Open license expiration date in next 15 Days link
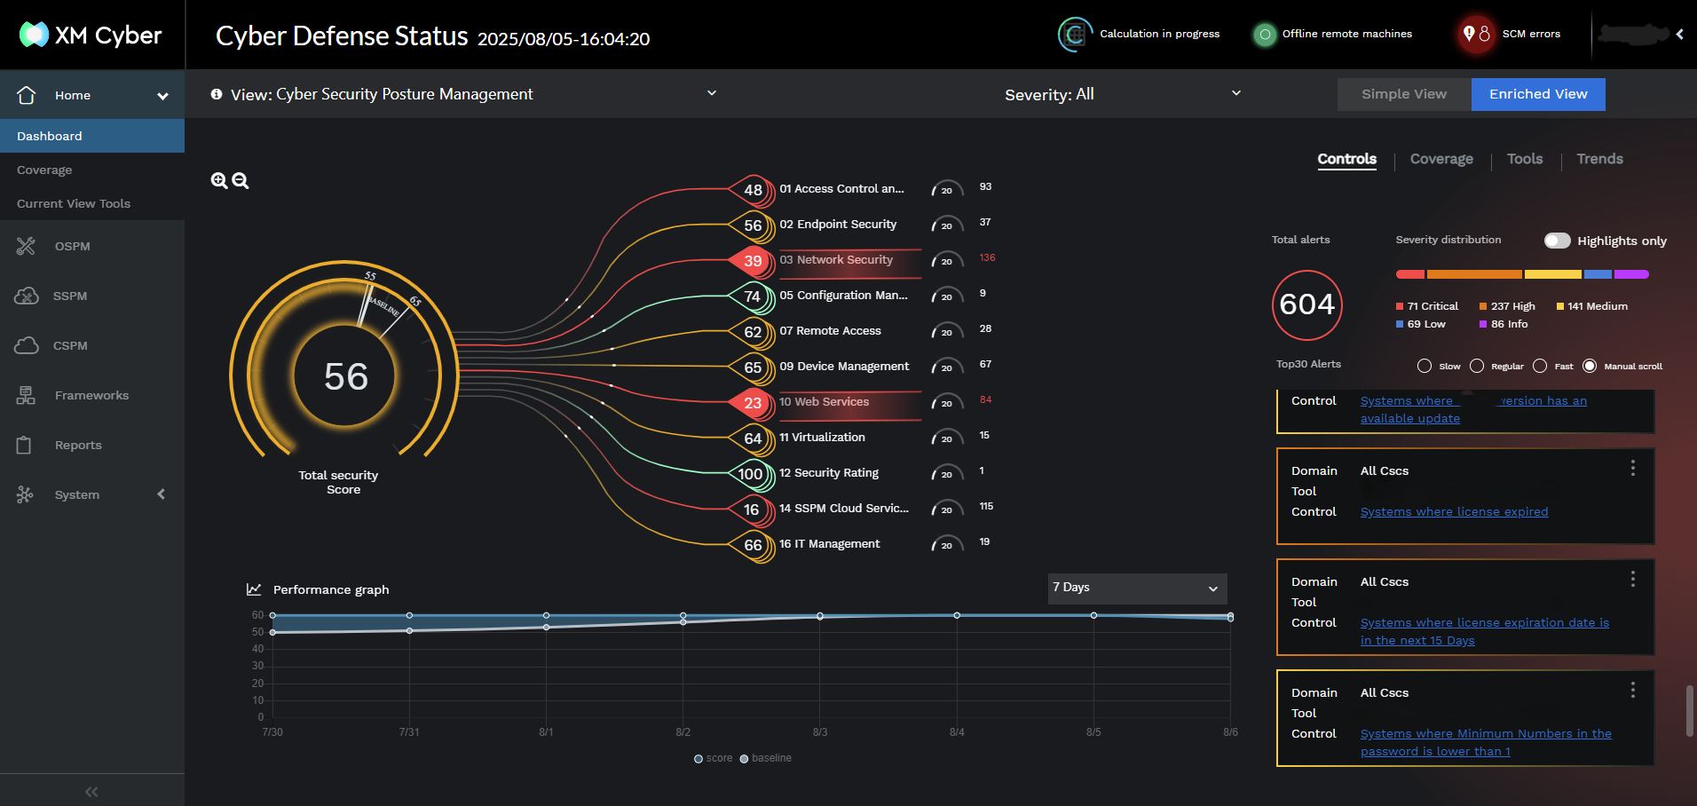 (1484, 631)
